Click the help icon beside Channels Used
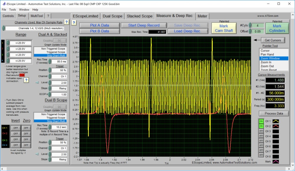295x171 pixels. pyautogui.click(x=66, y=22)
